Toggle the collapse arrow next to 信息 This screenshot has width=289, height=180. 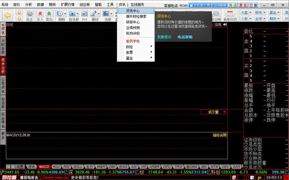point(224,24)
